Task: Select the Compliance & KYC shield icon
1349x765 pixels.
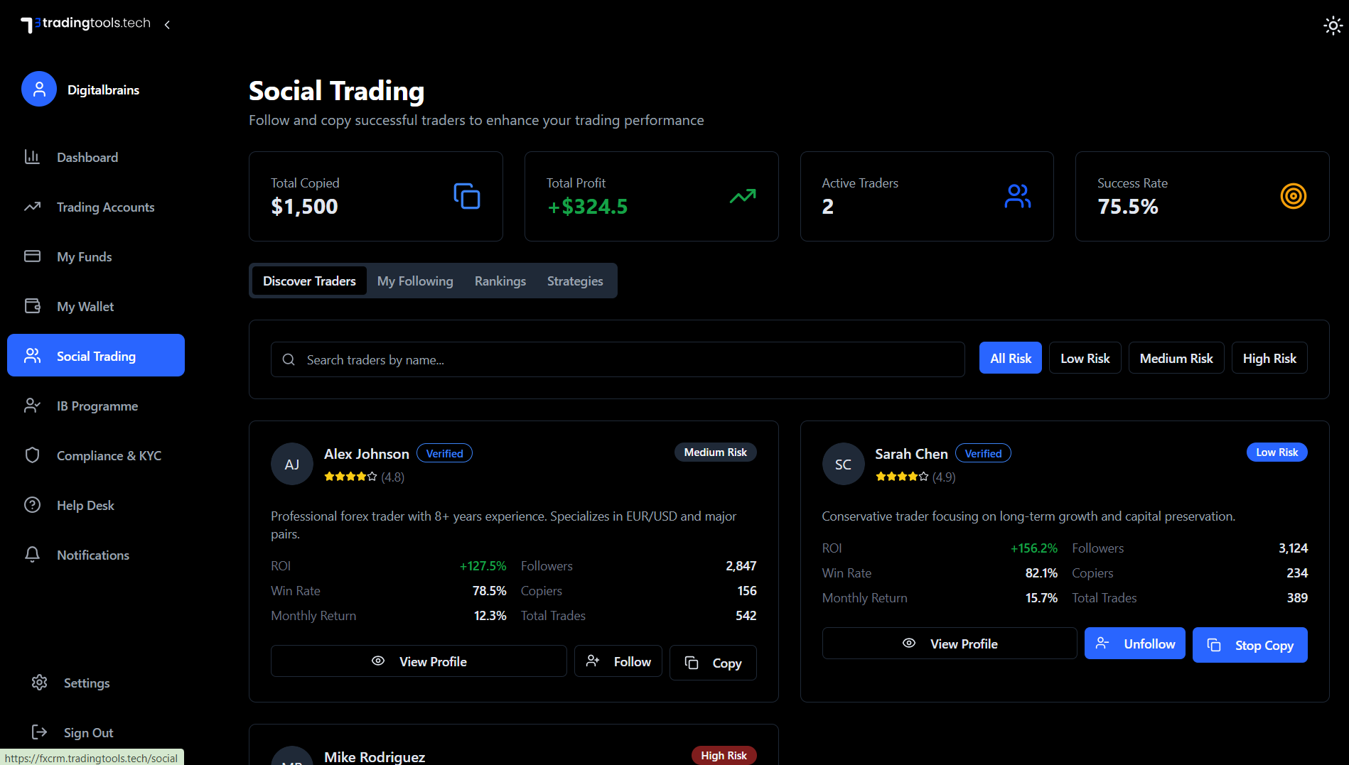Action: pos(33,455)
